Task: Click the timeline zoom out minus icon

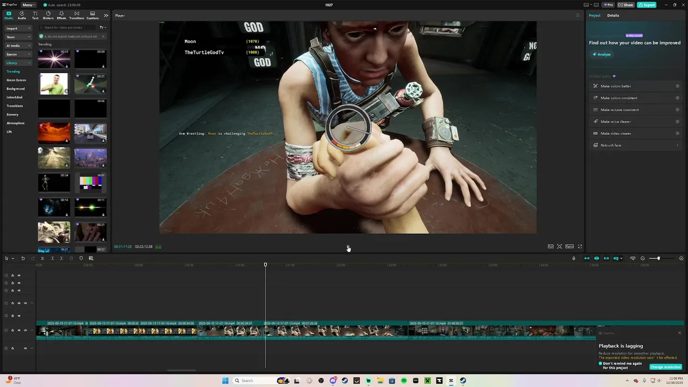Action: point(643,258)
